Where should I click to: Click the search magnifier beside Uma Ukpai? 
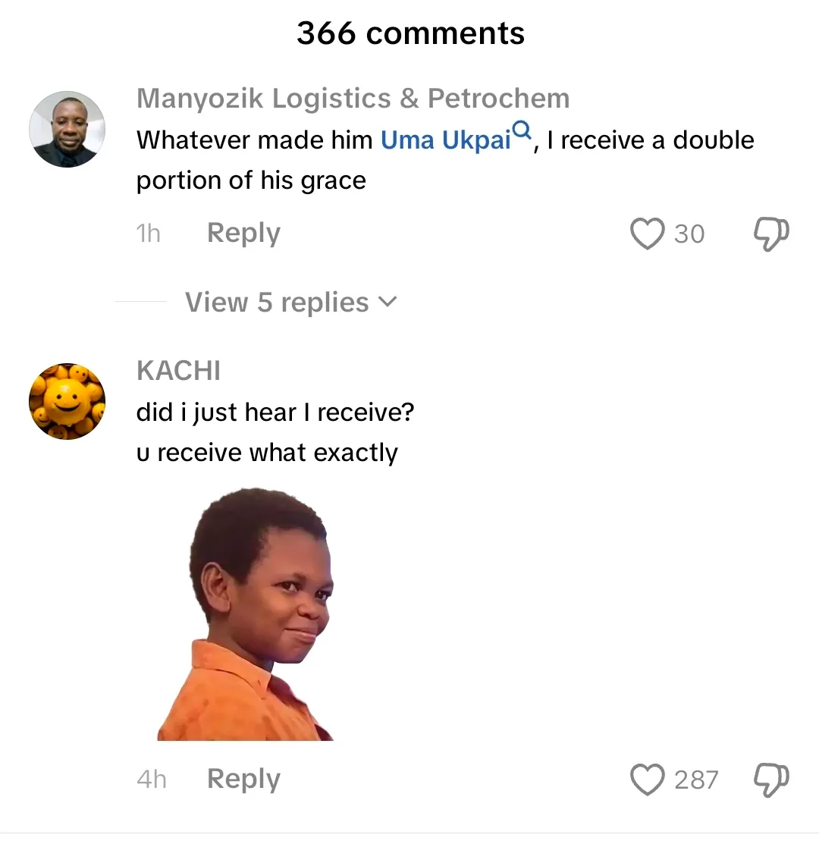[521, 132]
